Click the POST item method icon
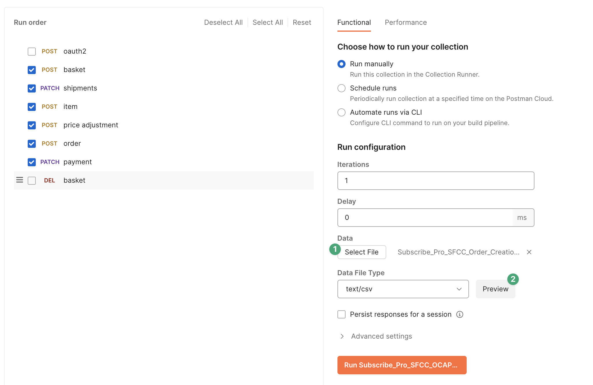The image size is (593, 385). point(48,107)
